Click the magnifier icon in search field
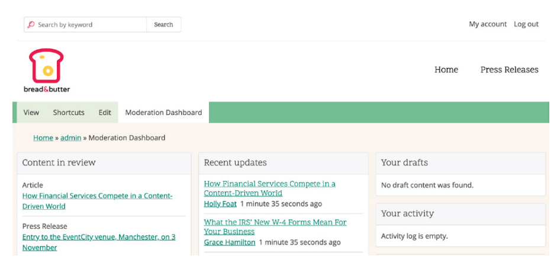Image resolution: width=557 pixels, height=262 pixels. tap(31, 24)
